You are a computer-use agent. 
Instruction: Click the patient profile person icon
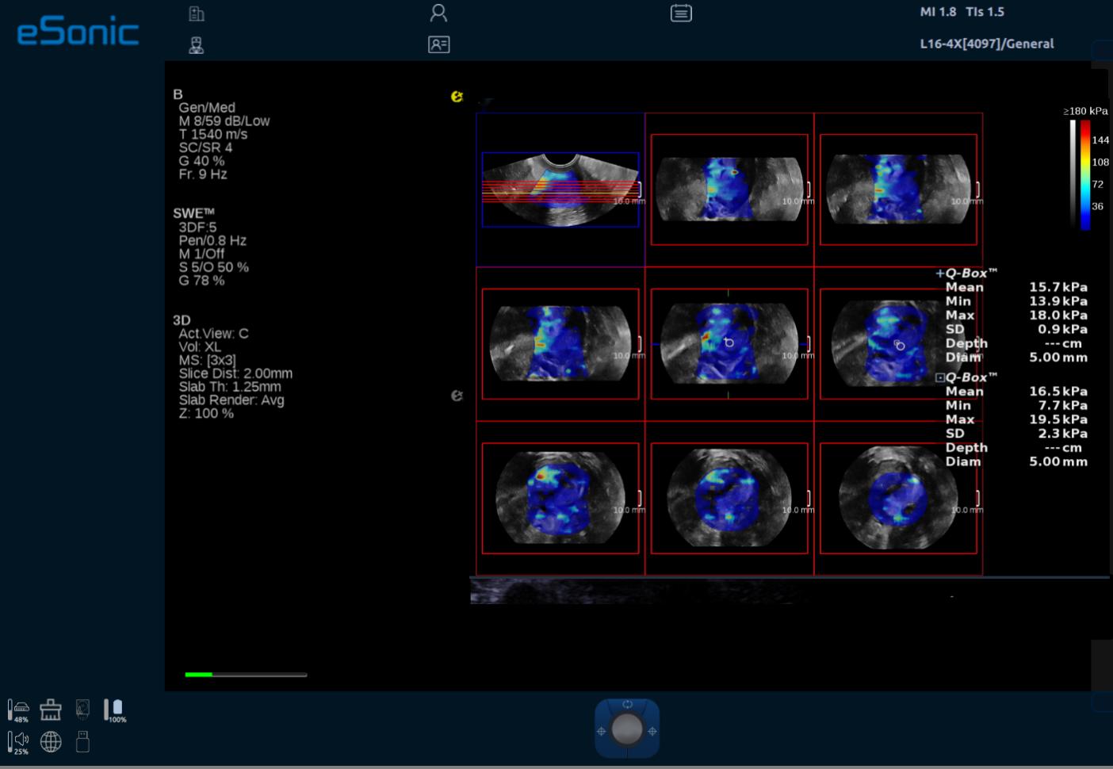tap(438, 13)
